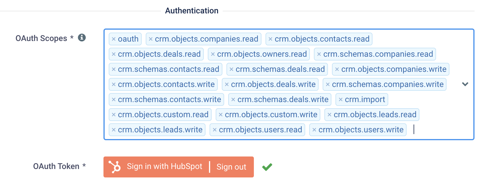Image resolution: width=478 pixels, height=185 pixels.
Task: Remove crm.schemas.deals.write scope tag
Action: tap(233, 99)
